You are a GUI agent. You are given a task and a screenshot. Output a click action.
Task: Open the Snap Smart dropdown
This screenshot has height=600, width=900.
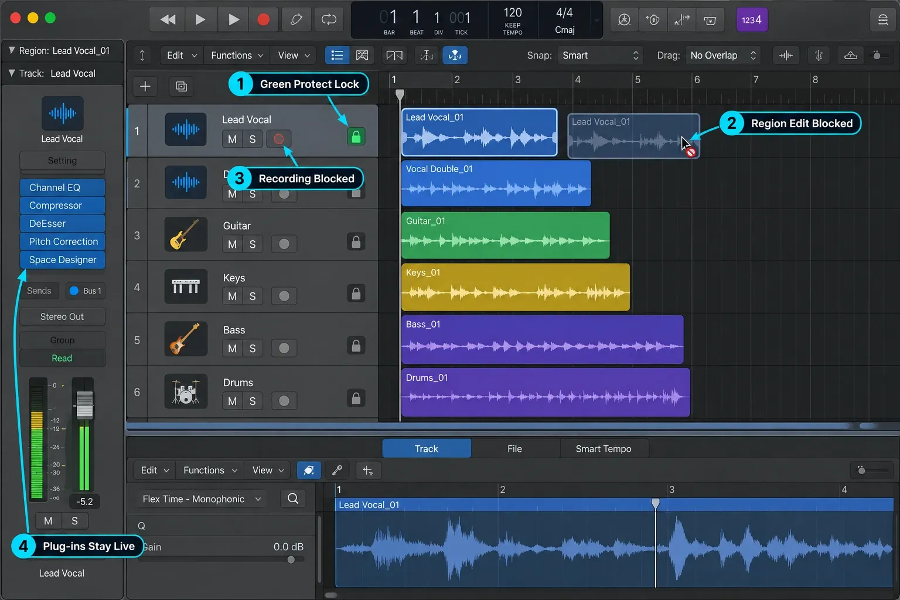pos(600,55)
